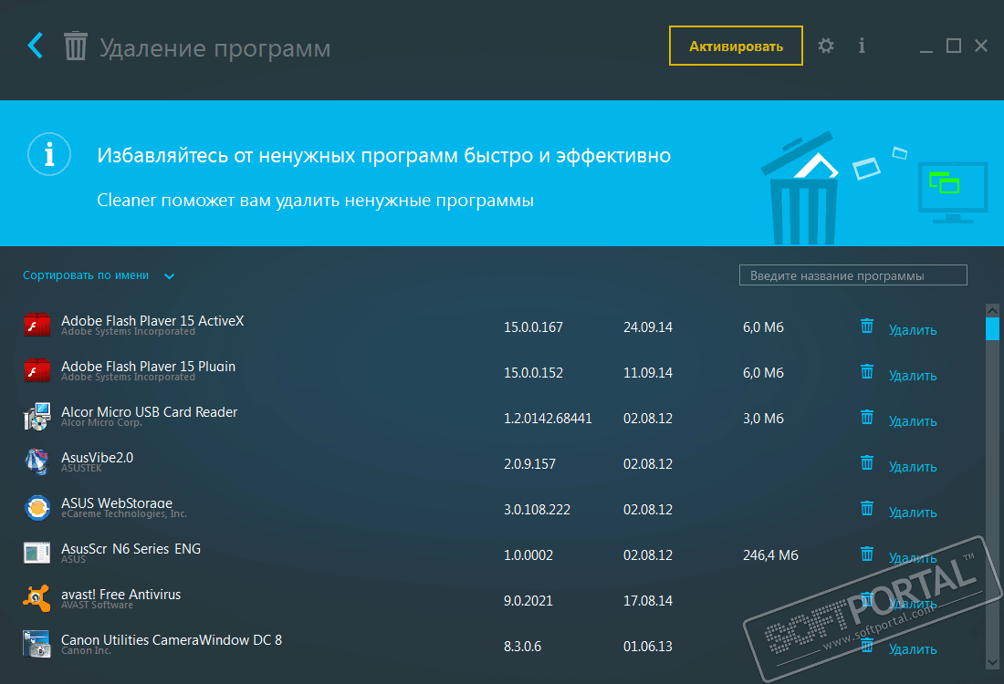
Task: Click trash icon for Alcor Micro USB
Action: (x=866, y=417)
